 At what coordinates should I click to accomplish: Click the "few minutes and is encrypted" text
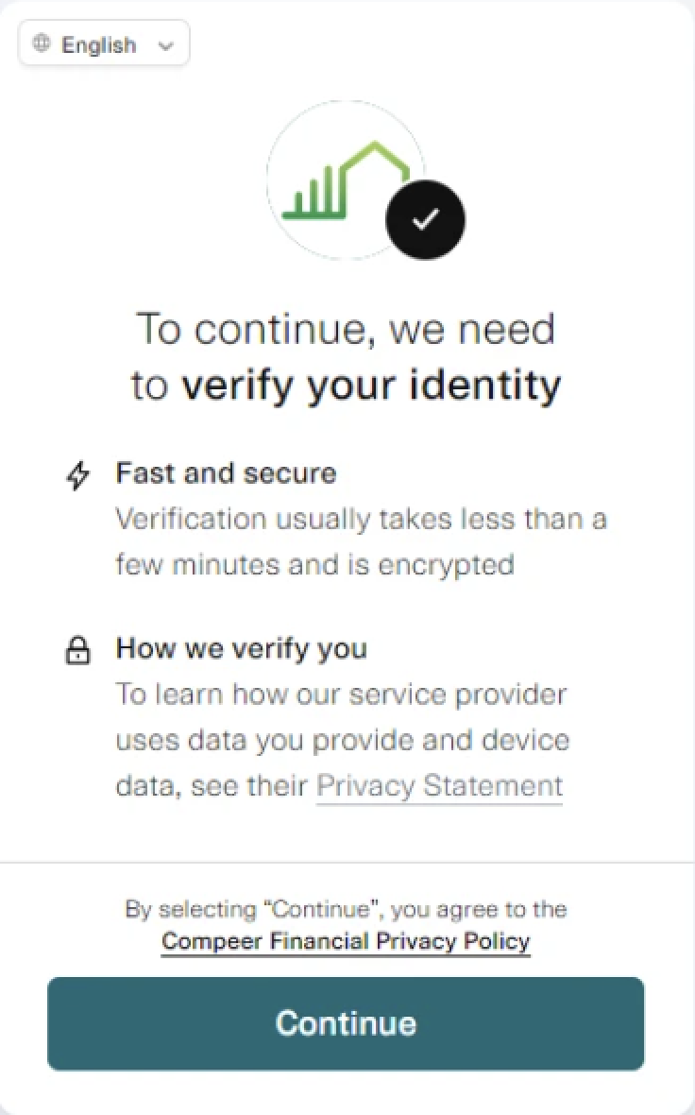pyautogui.click(x=314, y=565)
